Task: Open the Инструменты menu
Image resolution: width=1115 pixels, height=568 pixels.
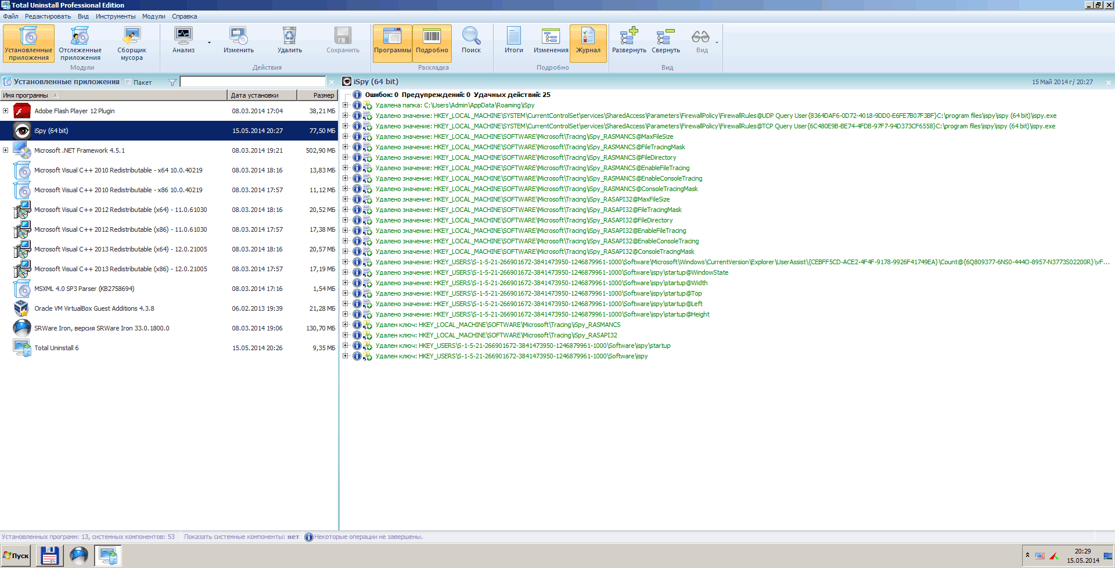Action: 116,16
